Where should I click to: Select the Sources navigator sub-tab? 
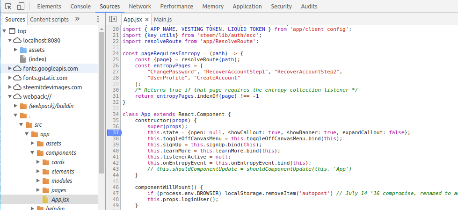pyautogui.click(x=15, y=19)
